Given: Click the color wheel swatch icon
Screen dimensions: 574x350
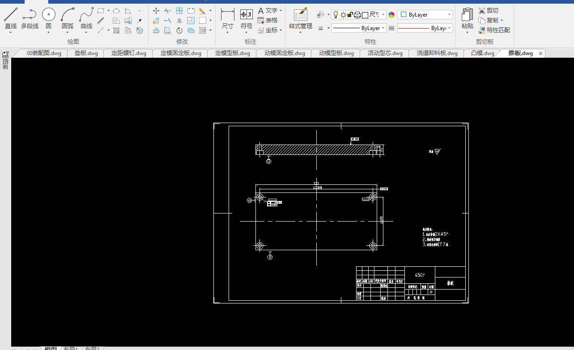Looking at the screenshot, I should pyautogui.click(x=391, y=15).
